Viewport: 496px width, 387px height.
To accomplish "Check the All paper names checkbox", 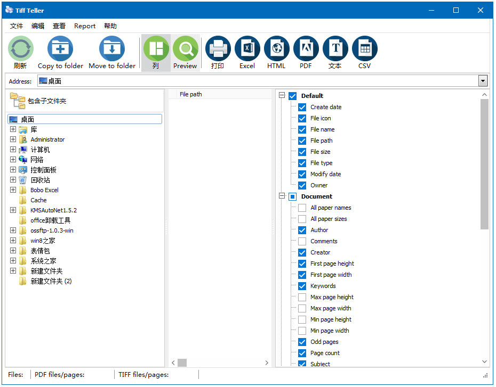I will [x=302, y=208].
